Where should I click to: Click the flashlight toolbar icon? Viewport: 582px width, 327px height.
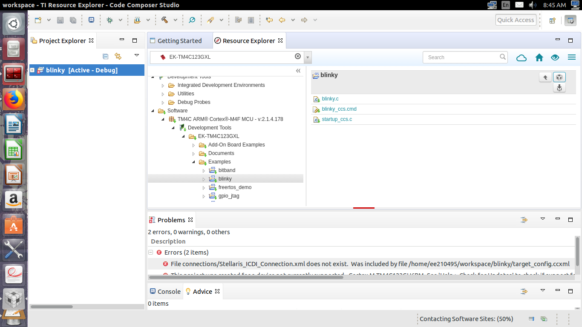[210, 20]
